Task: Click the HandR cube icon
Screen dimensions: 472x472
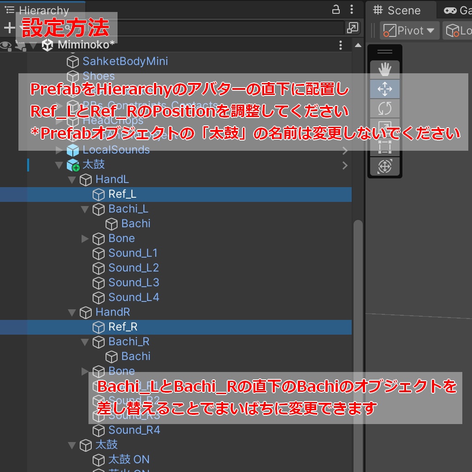Action: [x=85, y=313]
